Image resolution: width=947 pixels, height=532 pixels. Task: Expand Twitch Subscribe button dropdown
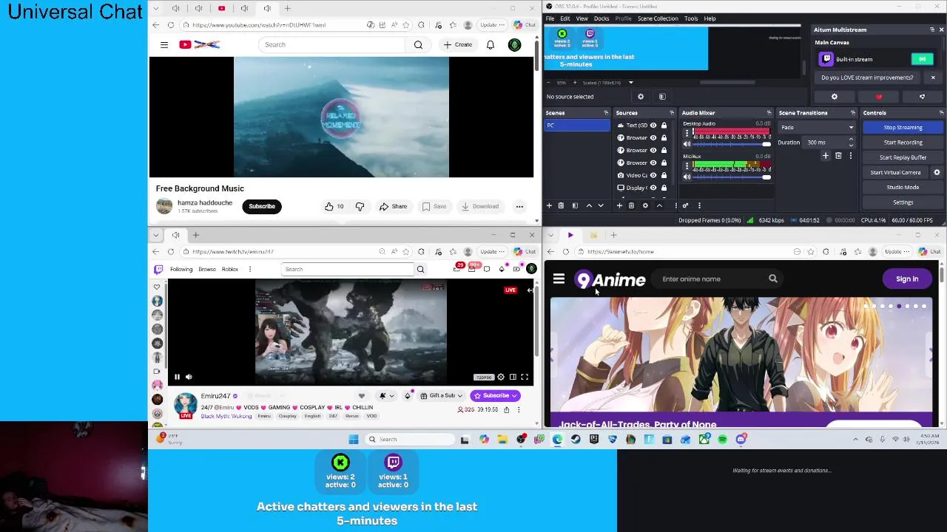coord(514,395)
